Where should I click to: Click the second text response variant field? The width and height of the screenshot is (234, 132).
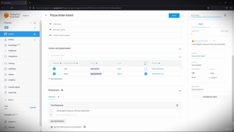117,115
